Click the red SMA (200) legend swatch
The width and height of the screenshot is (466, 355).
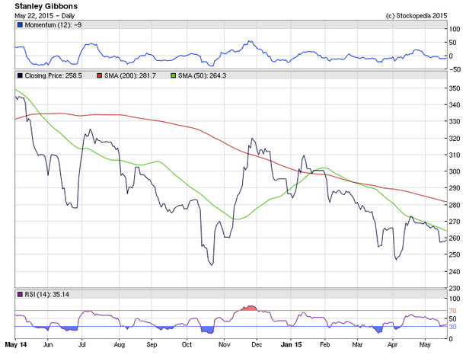[x=99, y=76]
